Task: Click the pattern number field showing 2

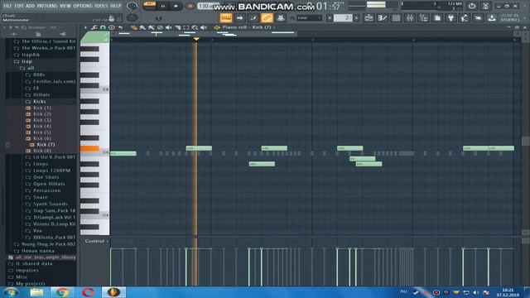Action: [x=343, y=17]
